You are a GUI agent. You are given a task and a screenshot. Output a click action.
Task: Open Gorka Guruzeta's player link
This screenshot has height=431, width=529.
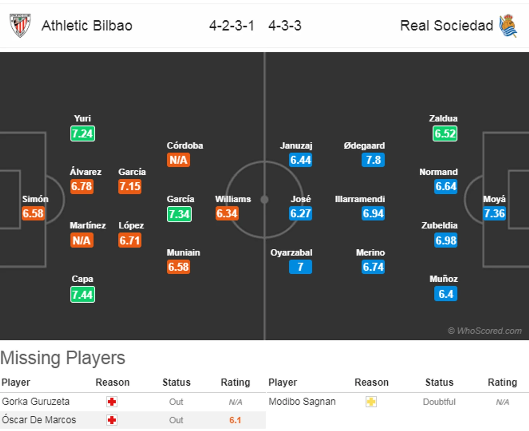(36, 402)
